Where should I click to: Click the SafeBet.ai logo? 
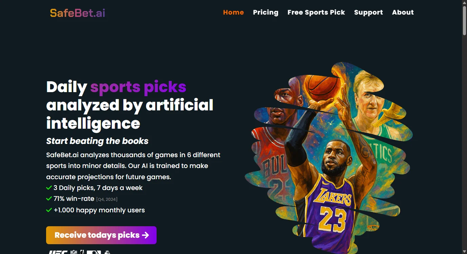point(77,13)
